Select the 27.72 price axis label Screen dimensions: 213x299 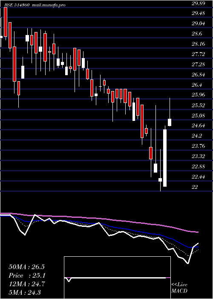(x=199, y=54)
